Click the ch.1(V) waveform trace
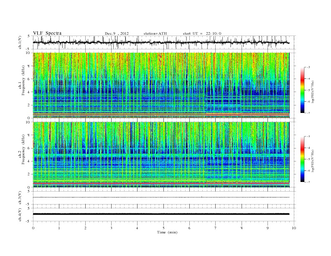The width and height of the screenshot is (331, 256). pos(161,42)
